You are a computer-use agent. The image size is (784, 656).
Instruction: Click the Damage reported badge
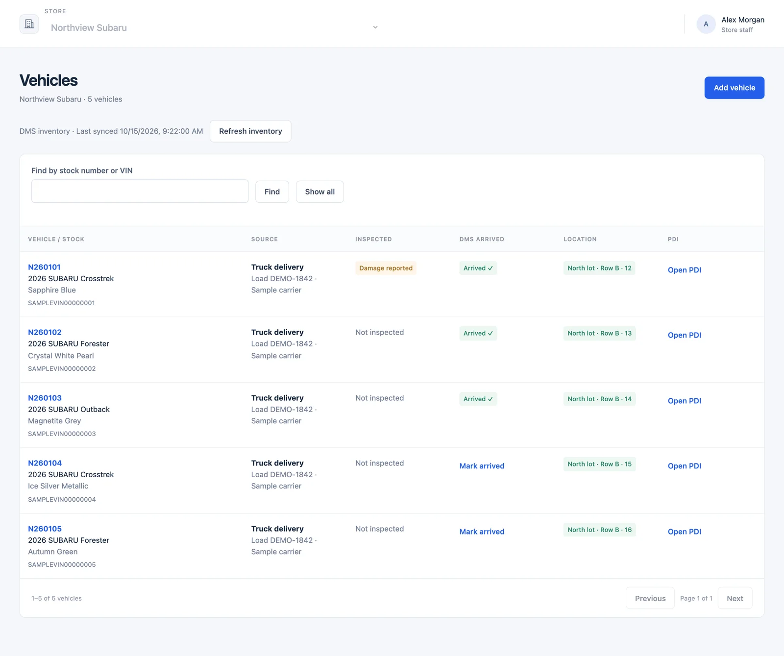tap(386, 268)
